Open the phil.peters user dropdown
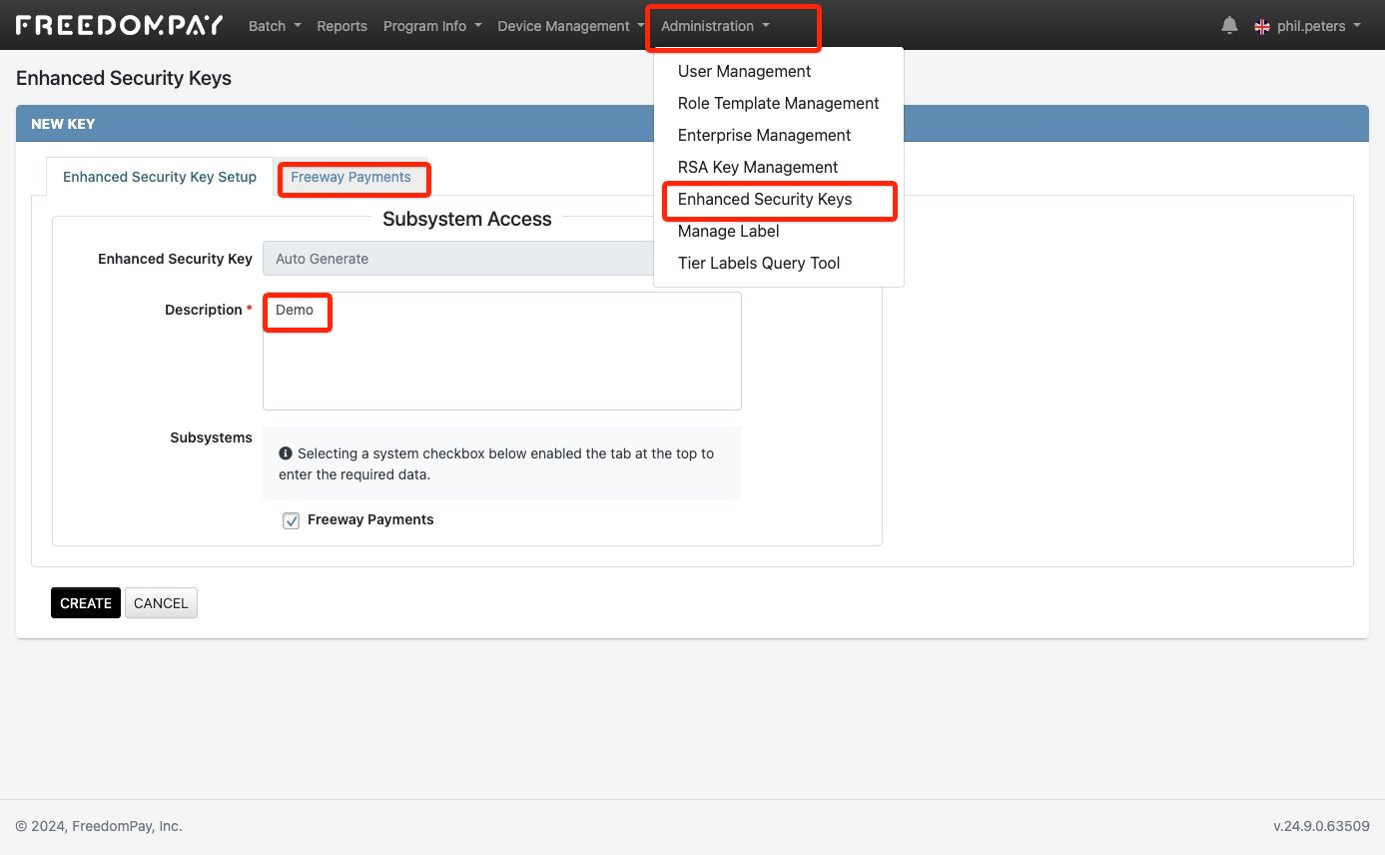 1319,26
